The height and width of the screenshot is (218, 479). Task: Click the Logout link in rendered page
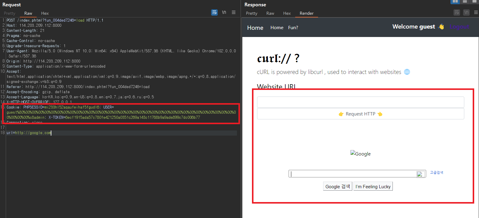[x=459, y=27]
